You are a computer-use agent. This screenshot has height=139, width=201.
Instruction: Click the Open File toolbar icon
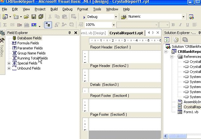point(27,17)
